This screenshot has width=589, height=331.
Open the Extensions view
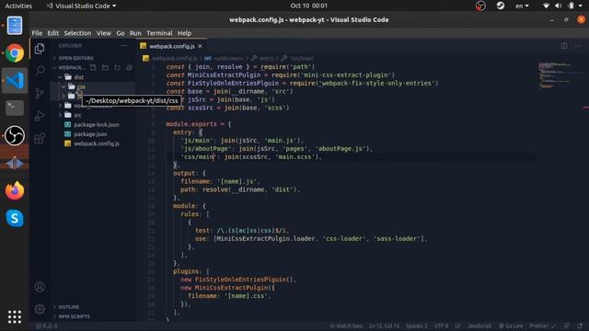tap(40, 138)
